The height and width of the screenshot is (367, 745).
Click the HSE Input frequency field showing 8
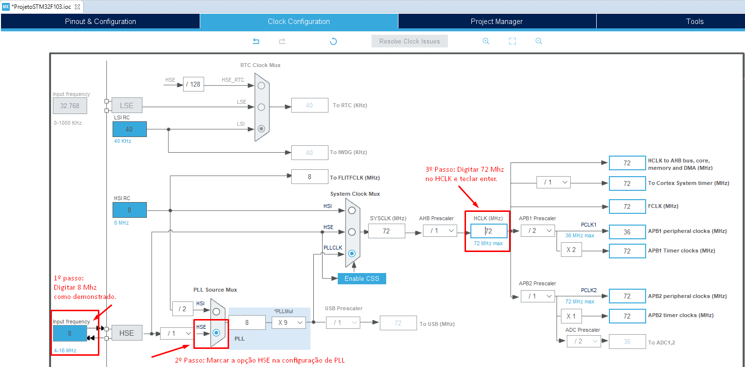click(70, 333)
